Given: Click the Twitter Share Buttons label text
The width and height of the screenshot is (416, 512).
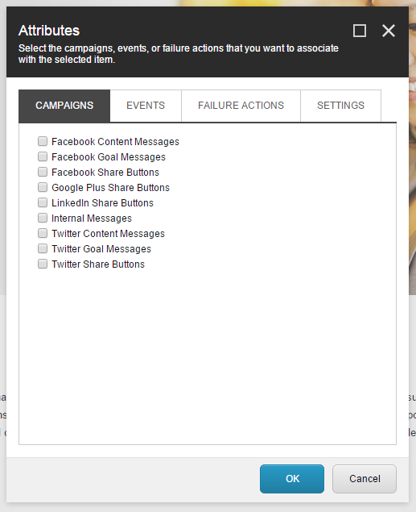Looking at the screenshot, I should click(98, 264).
